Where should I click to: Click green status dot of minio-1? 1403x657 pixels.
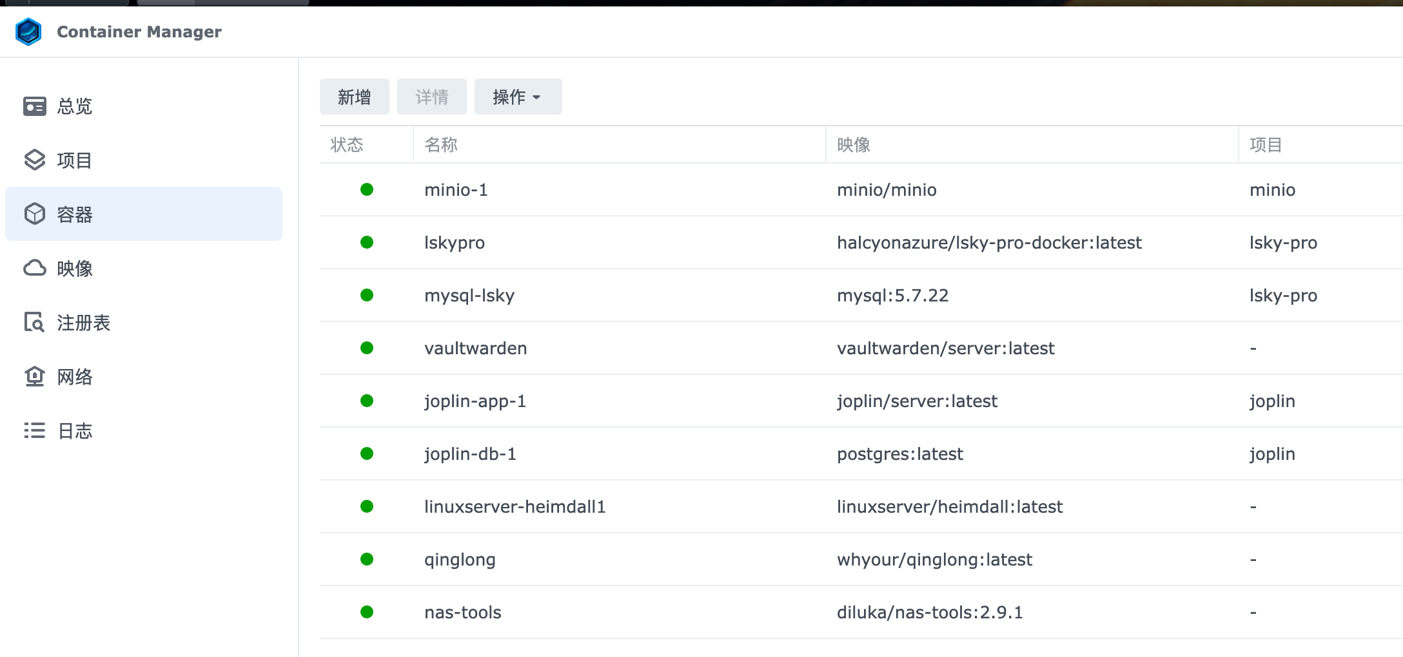tap(367, 189)
